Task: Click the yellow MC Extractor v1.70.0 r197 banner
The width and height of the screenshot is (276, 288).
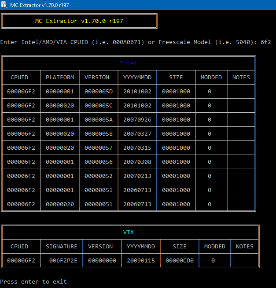Action: tap(79, 21)
